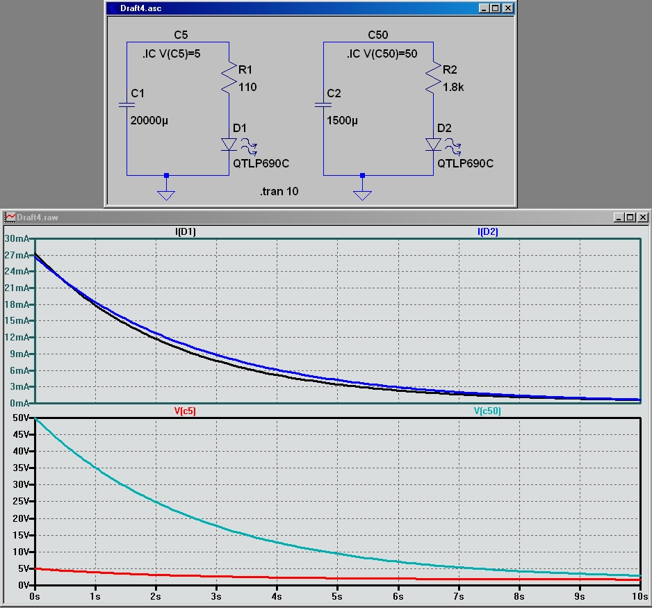Maximize the Draft4.asc window
Viewport: 652px width, 608px height.
pyautogui.click(x=496, y=8)
